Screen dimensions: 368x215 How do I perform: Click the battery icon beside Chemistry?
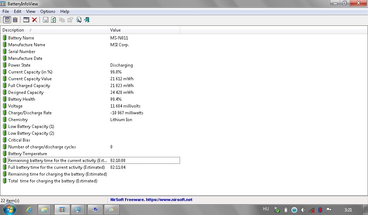(x=4, y=119)
